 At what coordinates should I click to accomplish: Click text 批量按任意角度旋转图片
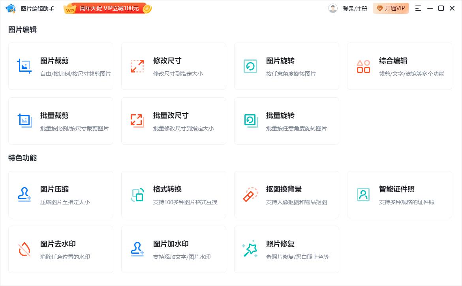click(x=296, y=128)
